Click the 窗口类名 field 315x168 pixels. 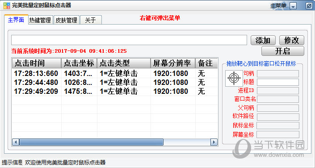[278, 99]
